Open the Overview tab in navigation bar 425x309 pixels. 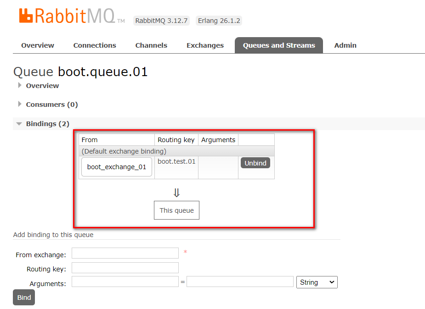38,45
